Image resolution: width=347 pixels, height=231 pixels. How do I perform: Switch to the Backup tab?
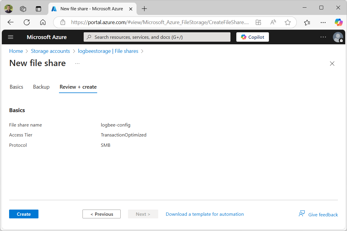[x=41, y=87]
